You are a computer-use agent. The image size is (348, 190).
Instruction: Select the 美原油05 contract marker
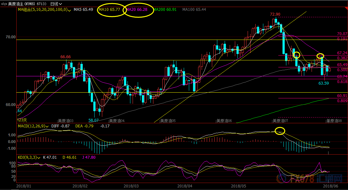click(168, 121)
